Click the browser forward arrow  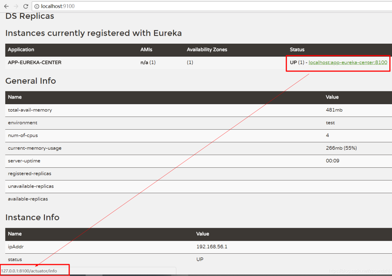[x=16, y=6]
